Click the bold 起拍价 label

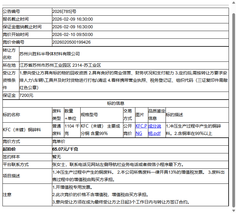(9, 149)
